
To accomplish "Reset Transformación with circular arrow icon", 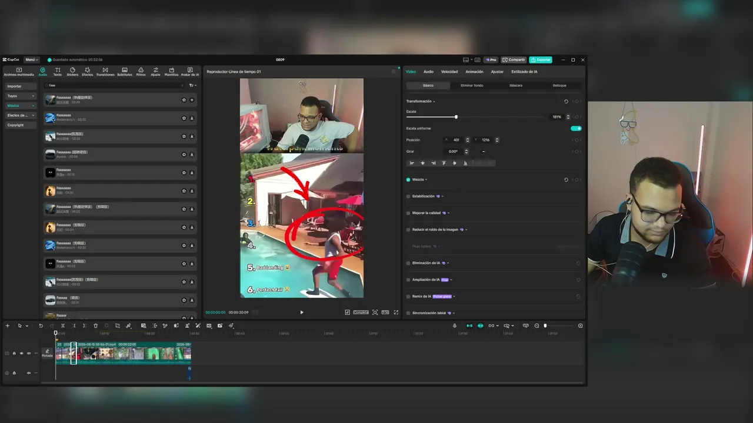I will 566,102.
